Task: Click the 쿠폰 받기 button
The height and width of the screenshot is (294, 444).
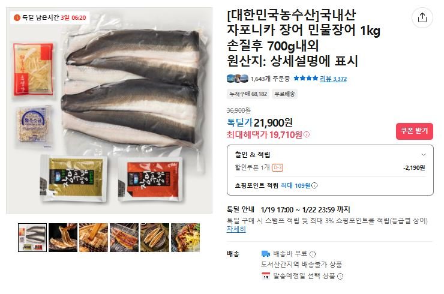Action: [414, 131]
